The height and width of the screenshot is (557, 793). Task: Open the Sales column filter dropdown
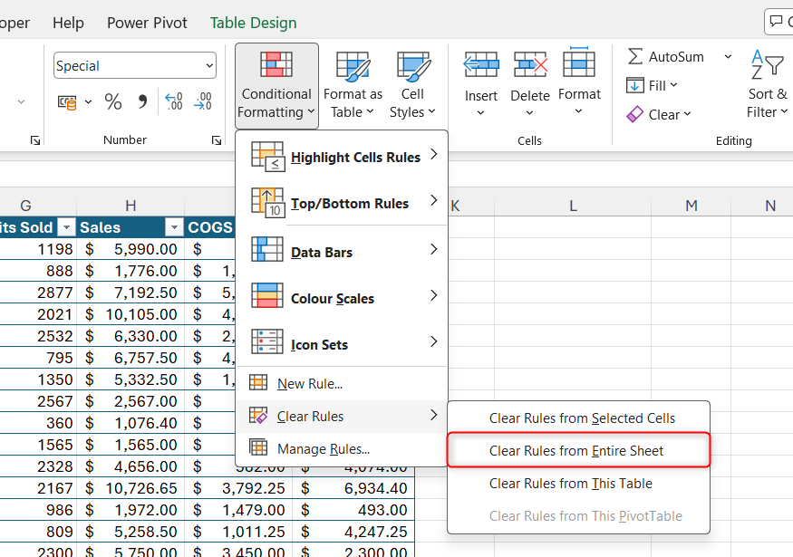174,228
